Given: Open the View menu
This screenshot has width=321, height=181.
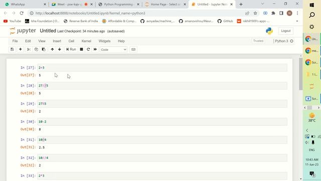Looking at the screenshot, I should (x=42, y=41).
